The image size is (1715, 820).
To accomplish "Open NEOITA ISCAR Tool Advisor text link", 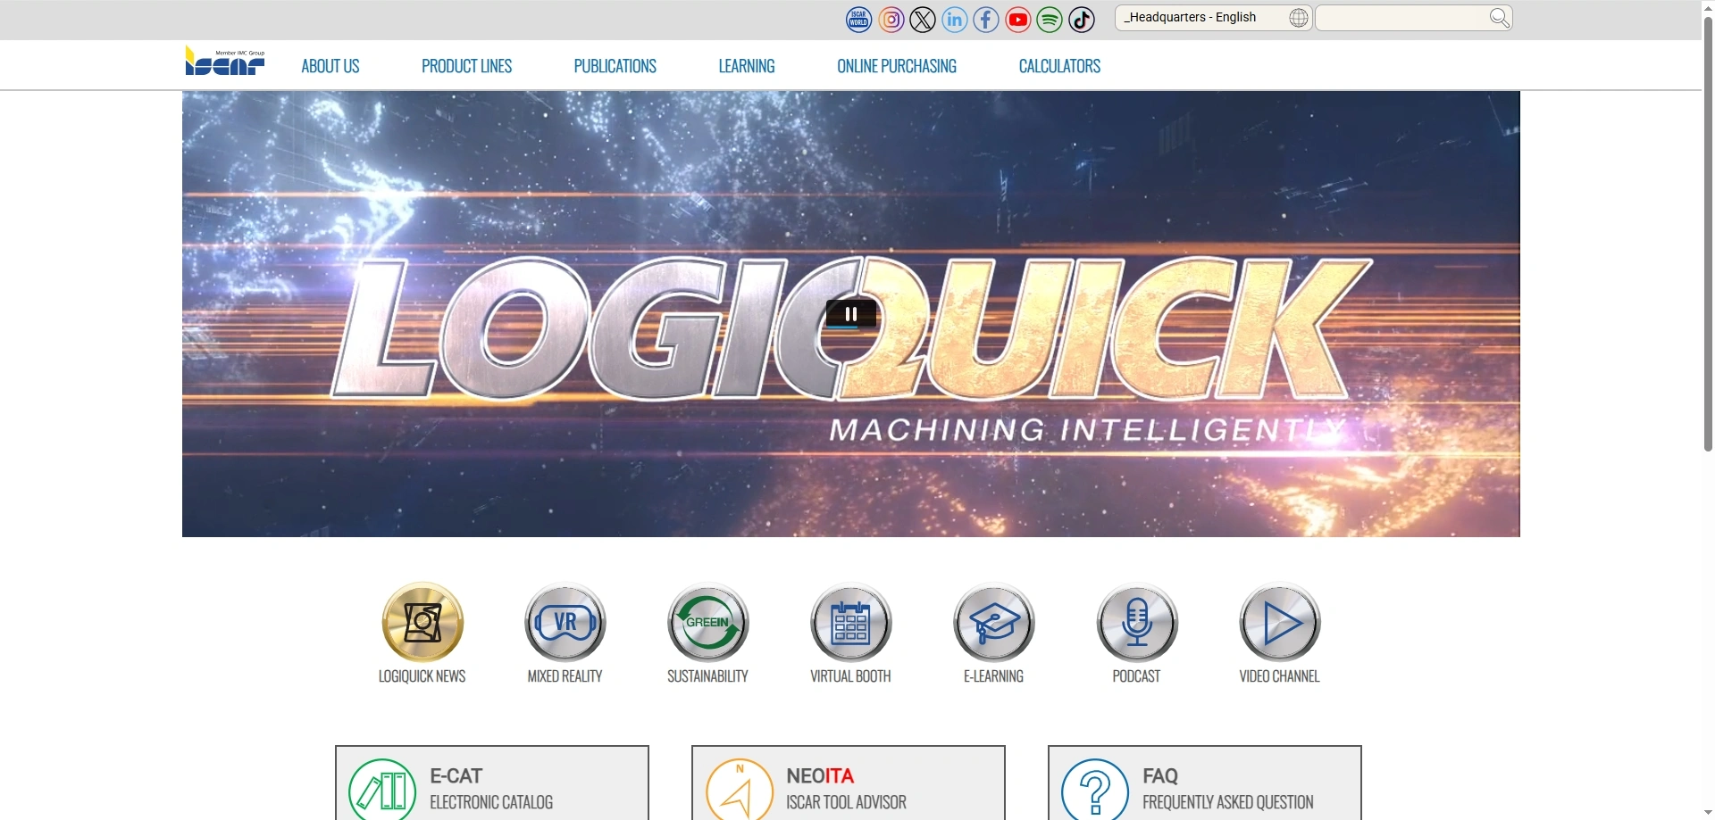I will tap(847, 789).
